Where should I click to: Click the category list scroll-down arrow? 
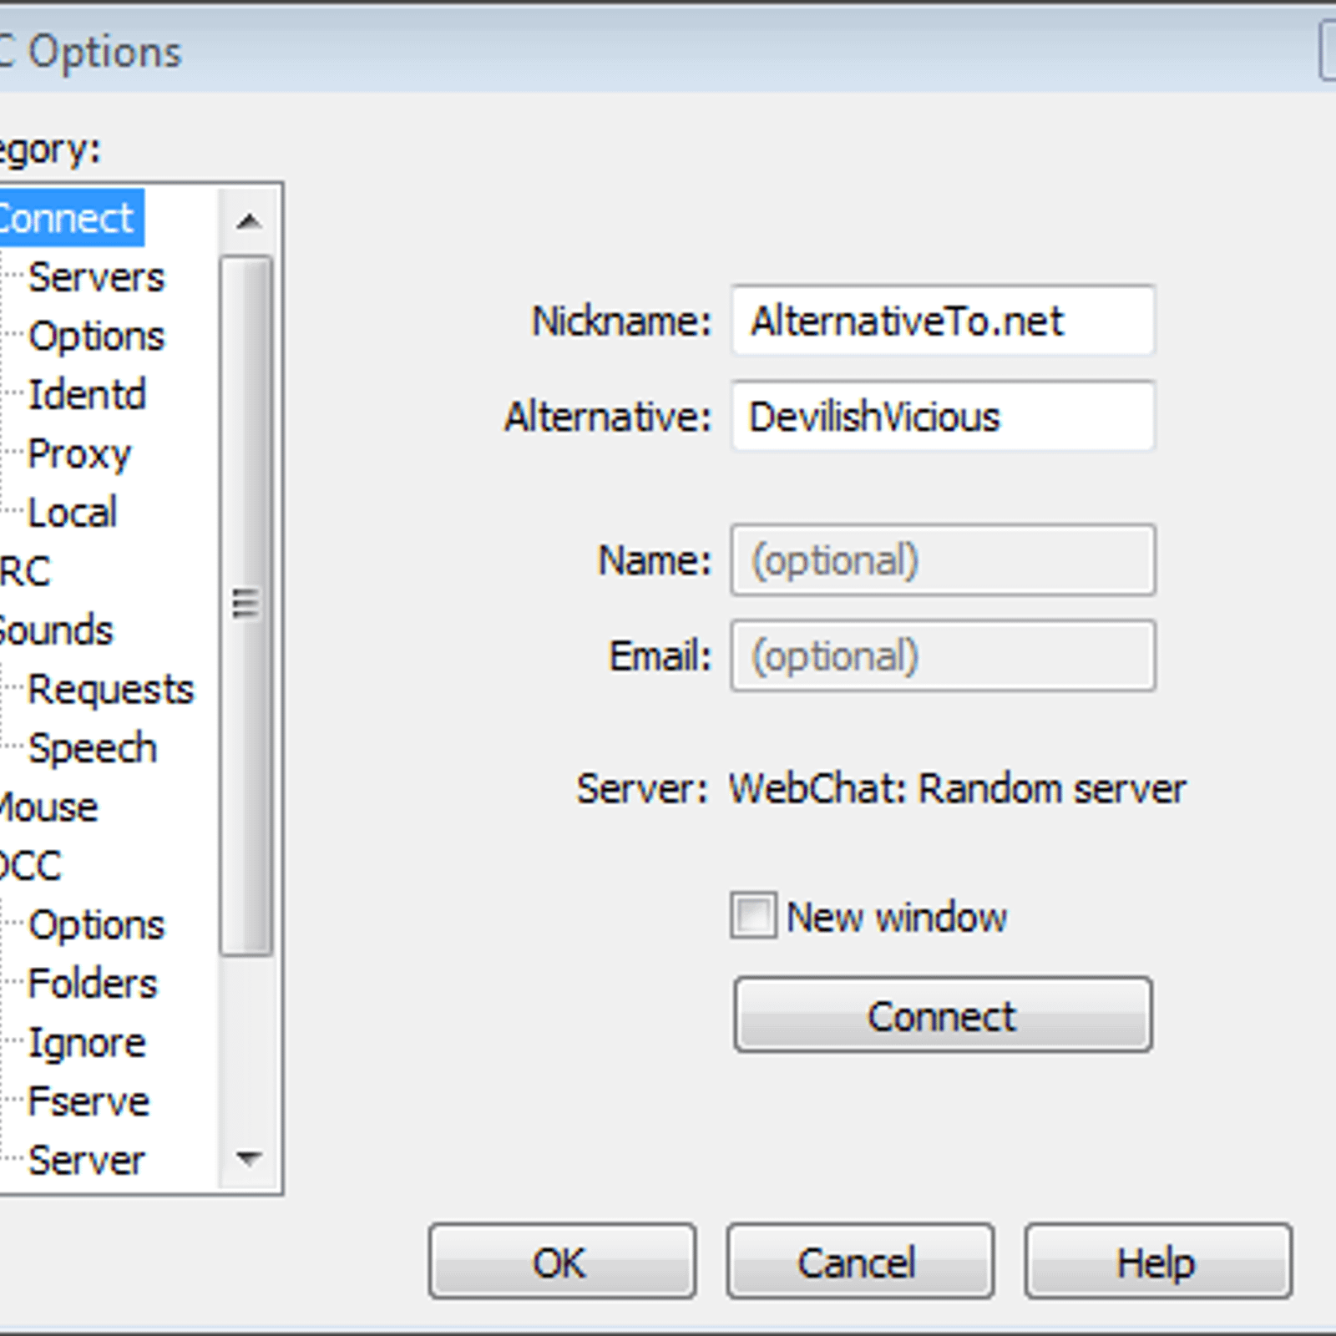point(248,1158)
